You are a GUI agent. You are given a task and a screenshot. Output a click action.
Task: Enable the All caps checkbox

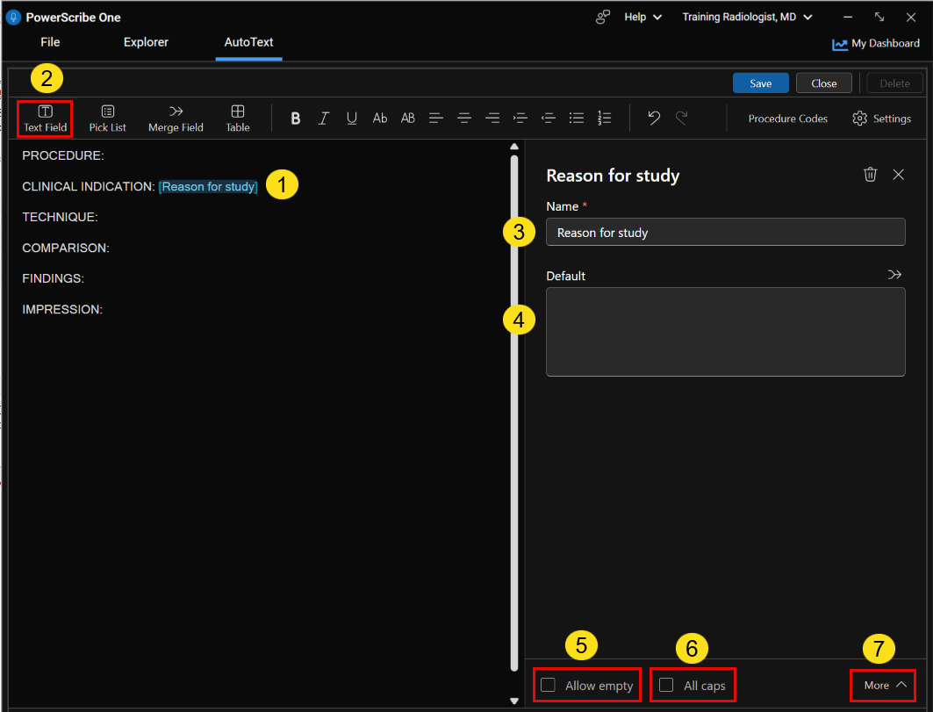tap(666, 685)
